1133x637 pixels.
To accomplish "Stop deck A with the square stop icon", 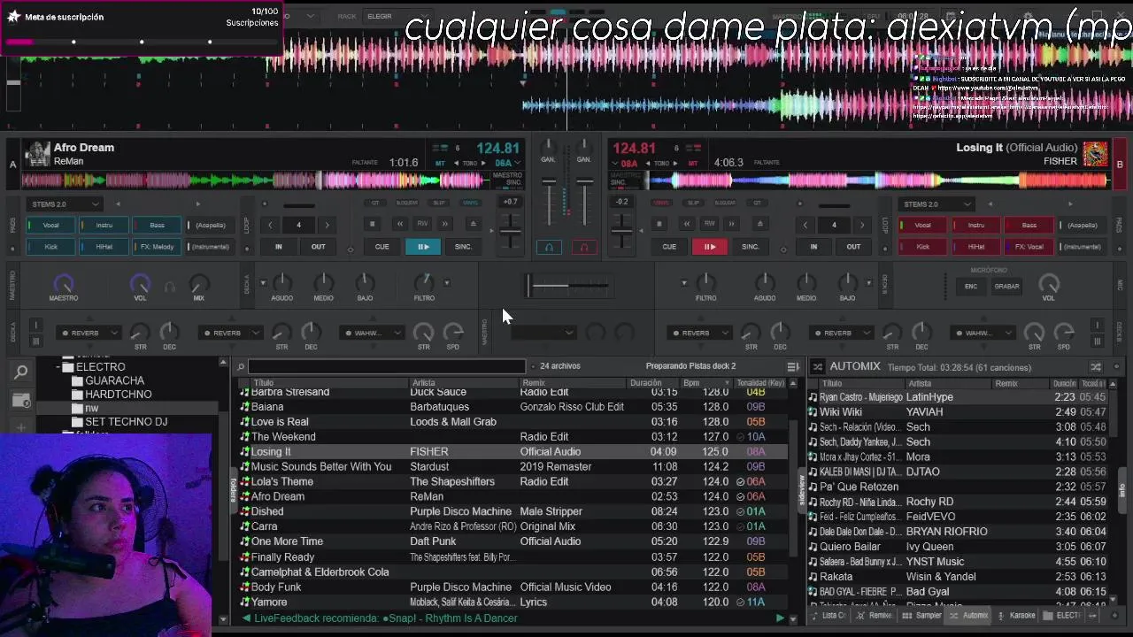I will coord(373,224).
